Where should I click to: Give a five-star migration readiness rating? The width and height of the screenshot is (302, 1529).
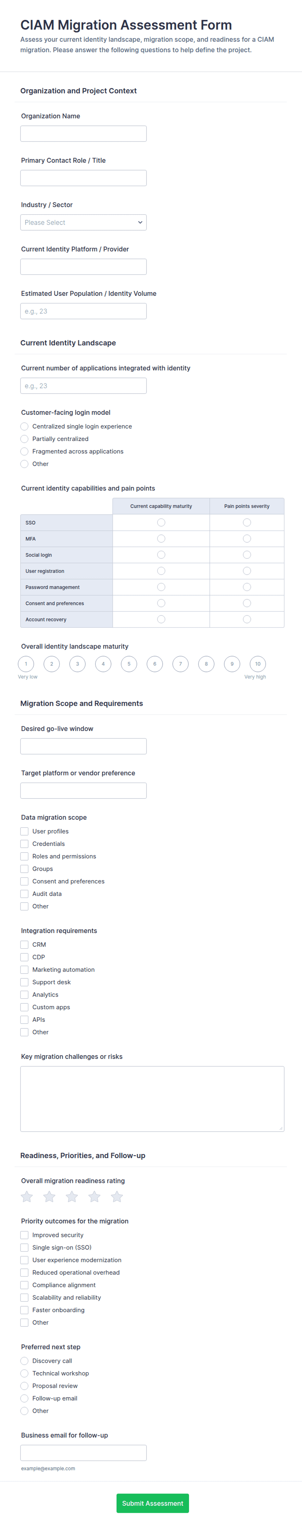coord(117,1197)
